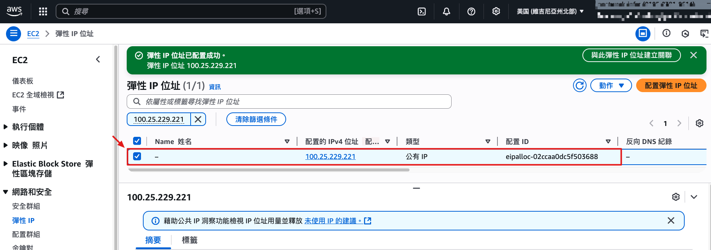Viewport: 711px width, 250px height.
Task: Open the 動作 actions dropdown
Action: [x=611, y=86]
